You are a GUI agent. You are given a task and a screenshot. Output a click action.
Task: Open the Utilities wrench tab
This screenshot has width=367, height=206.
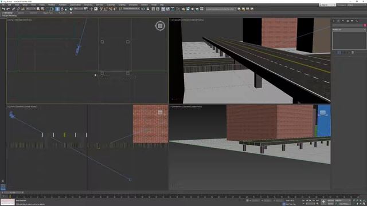356,21
